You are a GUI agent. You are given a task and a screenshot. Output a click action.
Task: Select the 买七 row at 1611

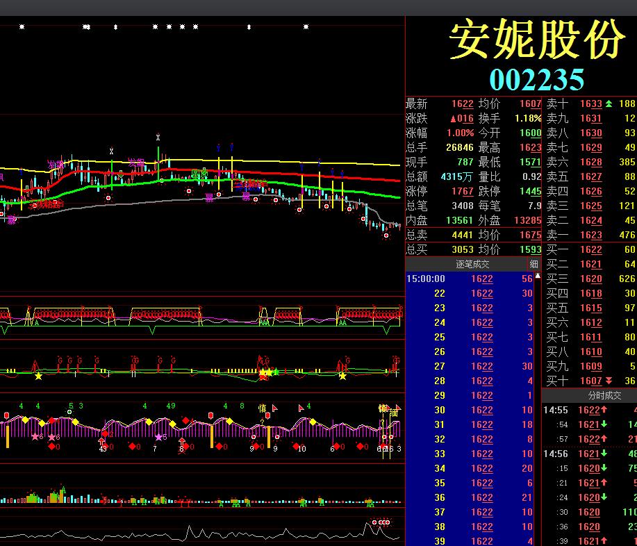click(x=590, y=337)
